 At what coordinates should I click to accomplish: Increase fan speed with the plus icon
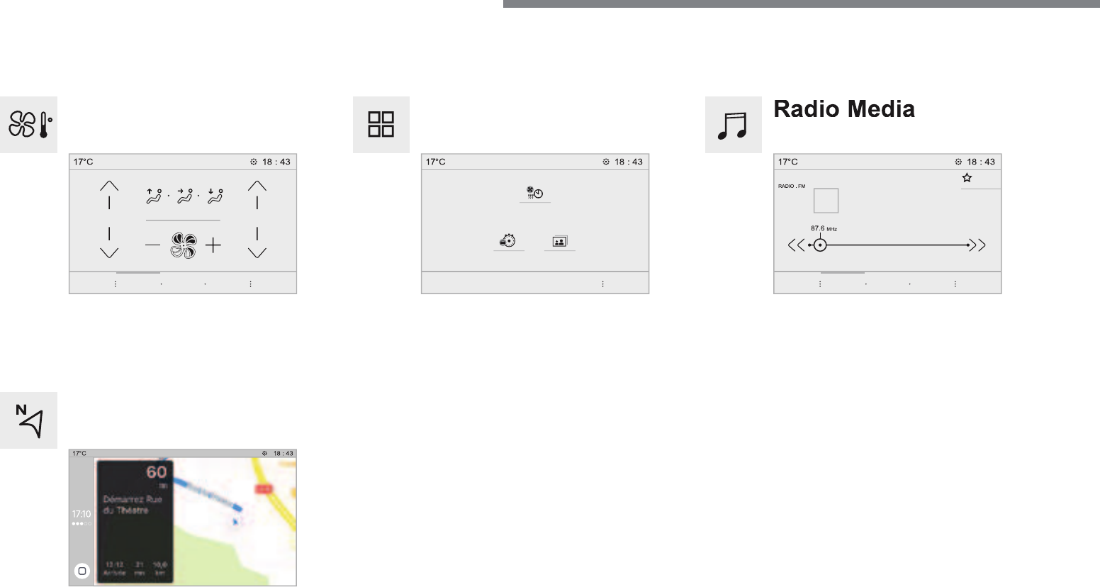213,246
